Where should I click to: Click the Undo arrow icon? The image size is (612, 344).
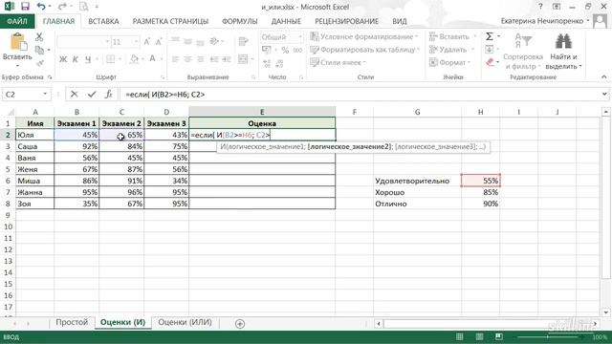41,7
